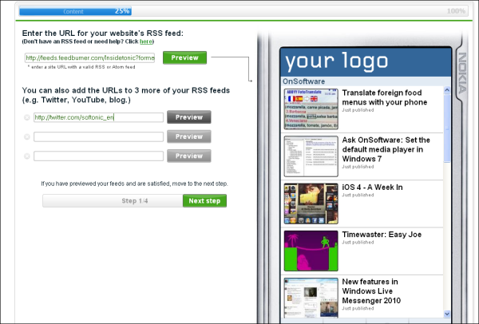Click the Content progress bar at 25%
Screen dimensions: 479x324
pos(76,12)
